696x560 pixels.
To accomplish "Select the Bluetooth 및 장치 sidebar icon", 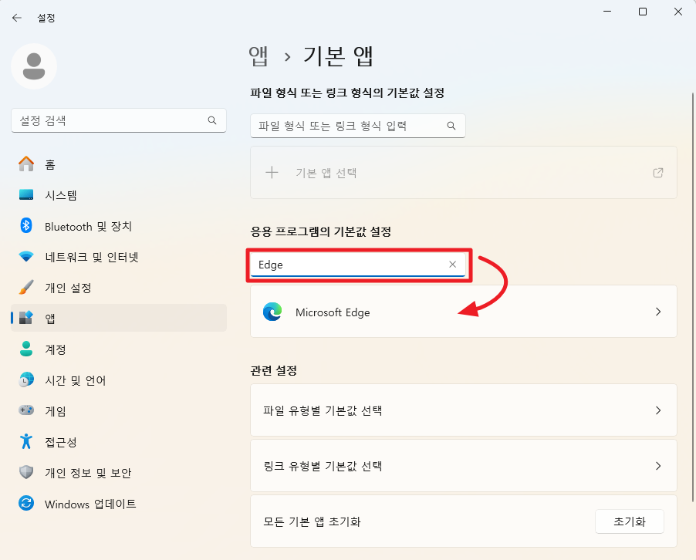I will (x=25, y=226).
